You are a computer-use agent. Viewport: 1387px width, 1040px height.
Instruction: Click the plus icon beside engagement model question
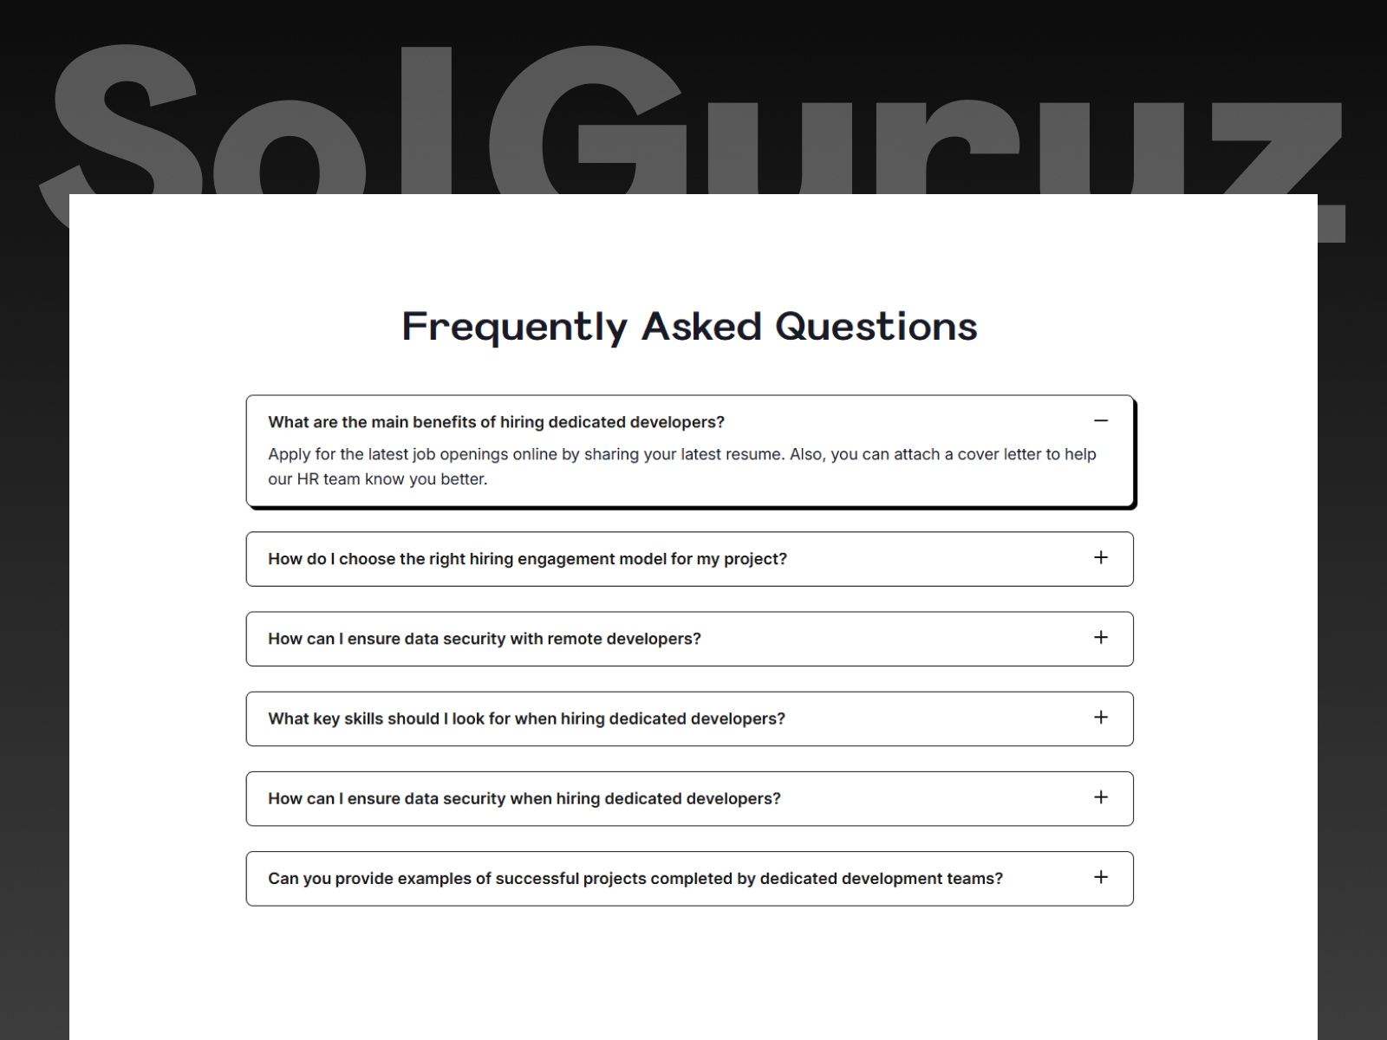point(1101,558)
